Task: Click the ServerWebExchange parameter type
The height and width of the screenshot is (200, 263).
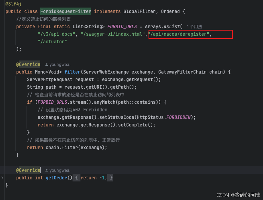Action: point(106,72)
